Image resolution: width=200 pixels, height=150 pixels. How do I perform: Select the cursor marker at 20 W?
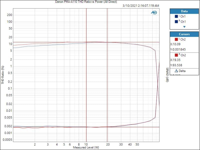[x=107, y=42]
